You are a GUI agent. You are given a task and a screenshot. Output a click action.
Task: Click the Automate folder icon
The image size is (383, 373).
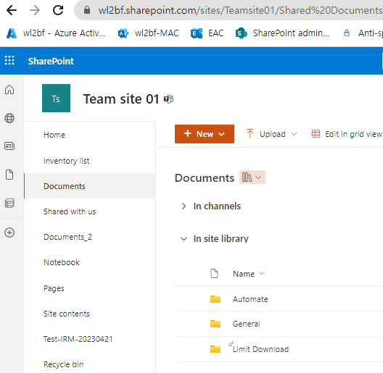pos(215,299)
